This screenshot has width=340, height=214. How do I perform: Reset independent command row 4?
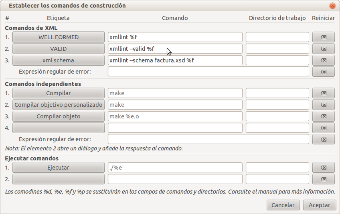[x=323, y=128]
